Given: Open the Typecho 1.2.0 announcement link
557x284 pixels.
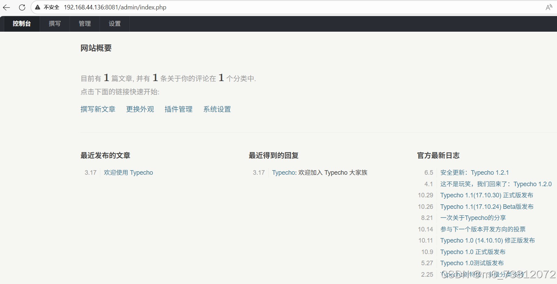Looking at the screenshot, I should click(x=496, y=184).
